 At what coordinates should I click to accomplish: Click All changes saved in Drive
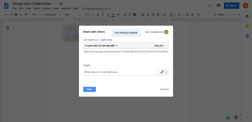point(96,8)
